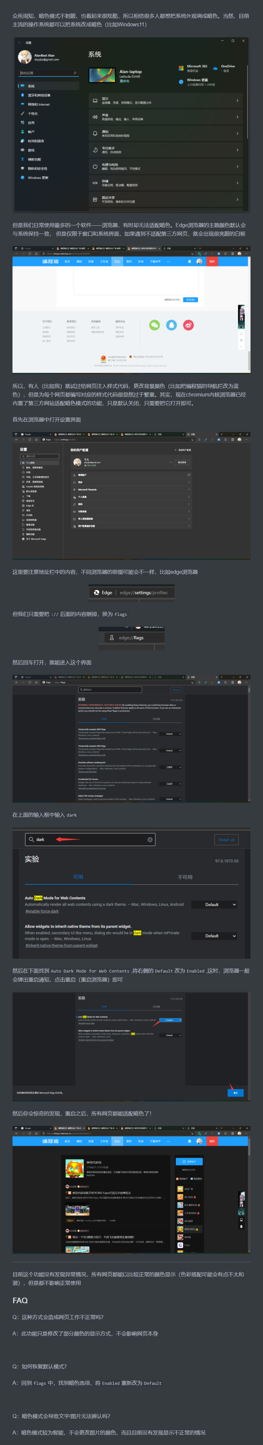Switch to the 可用 tab

coord(78,877)
